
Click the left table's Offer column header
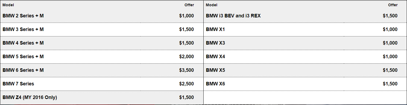click(x=189, y=5)
